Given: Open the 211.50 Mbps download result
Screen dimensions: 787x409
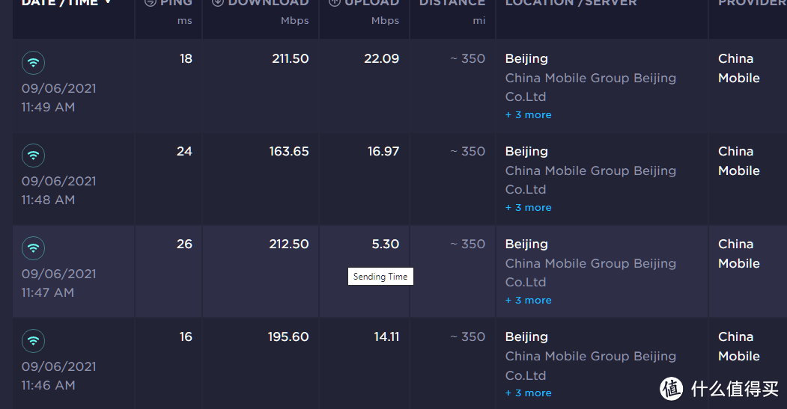Looking at the screenshot, I should pyautogui.click(x=290, y=58).
